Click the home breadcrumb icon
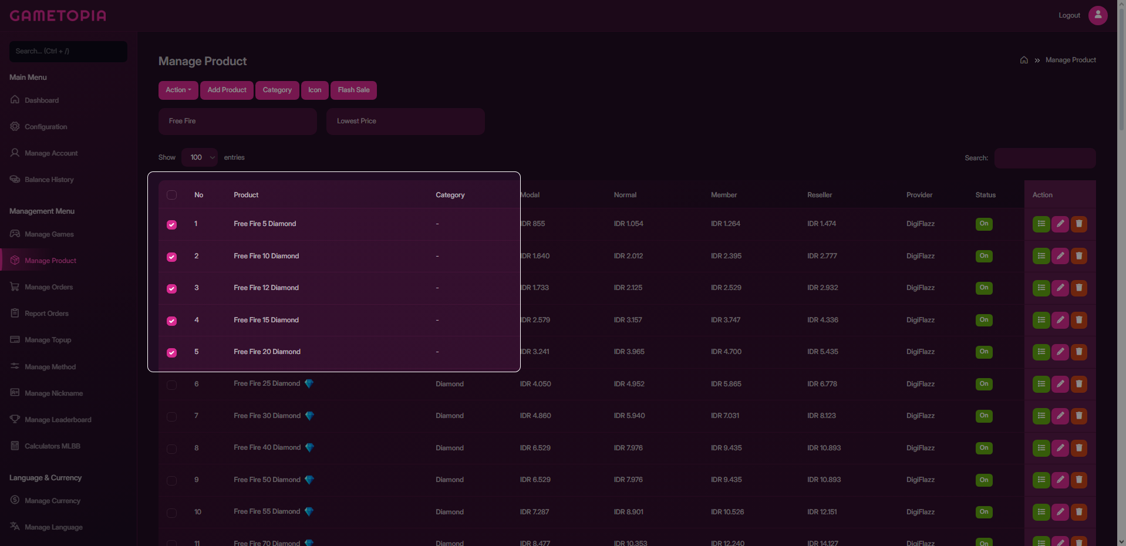Image resolution: width=1126 pixels, height=546 pixels. (x=1024, y=60)
